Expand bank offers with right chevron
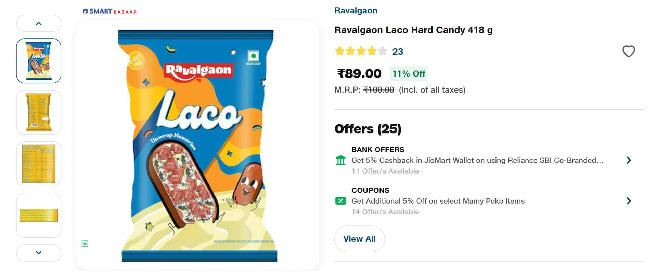The image size is (657, 277). [628, 160]
